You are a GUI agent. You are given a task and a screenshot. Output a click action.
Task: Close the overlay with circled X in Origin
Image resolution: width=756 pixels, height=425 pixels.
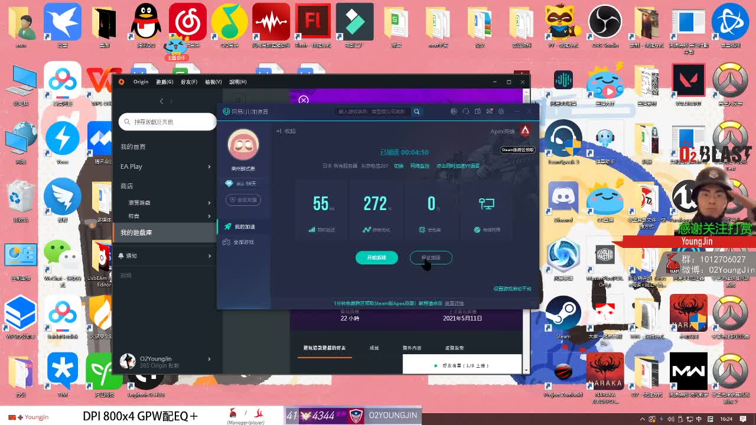click(x=304, y=100)
